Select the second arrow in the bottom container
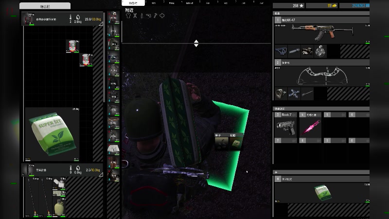This screenshot has width=389, height=219. click(x=46, y=197)
